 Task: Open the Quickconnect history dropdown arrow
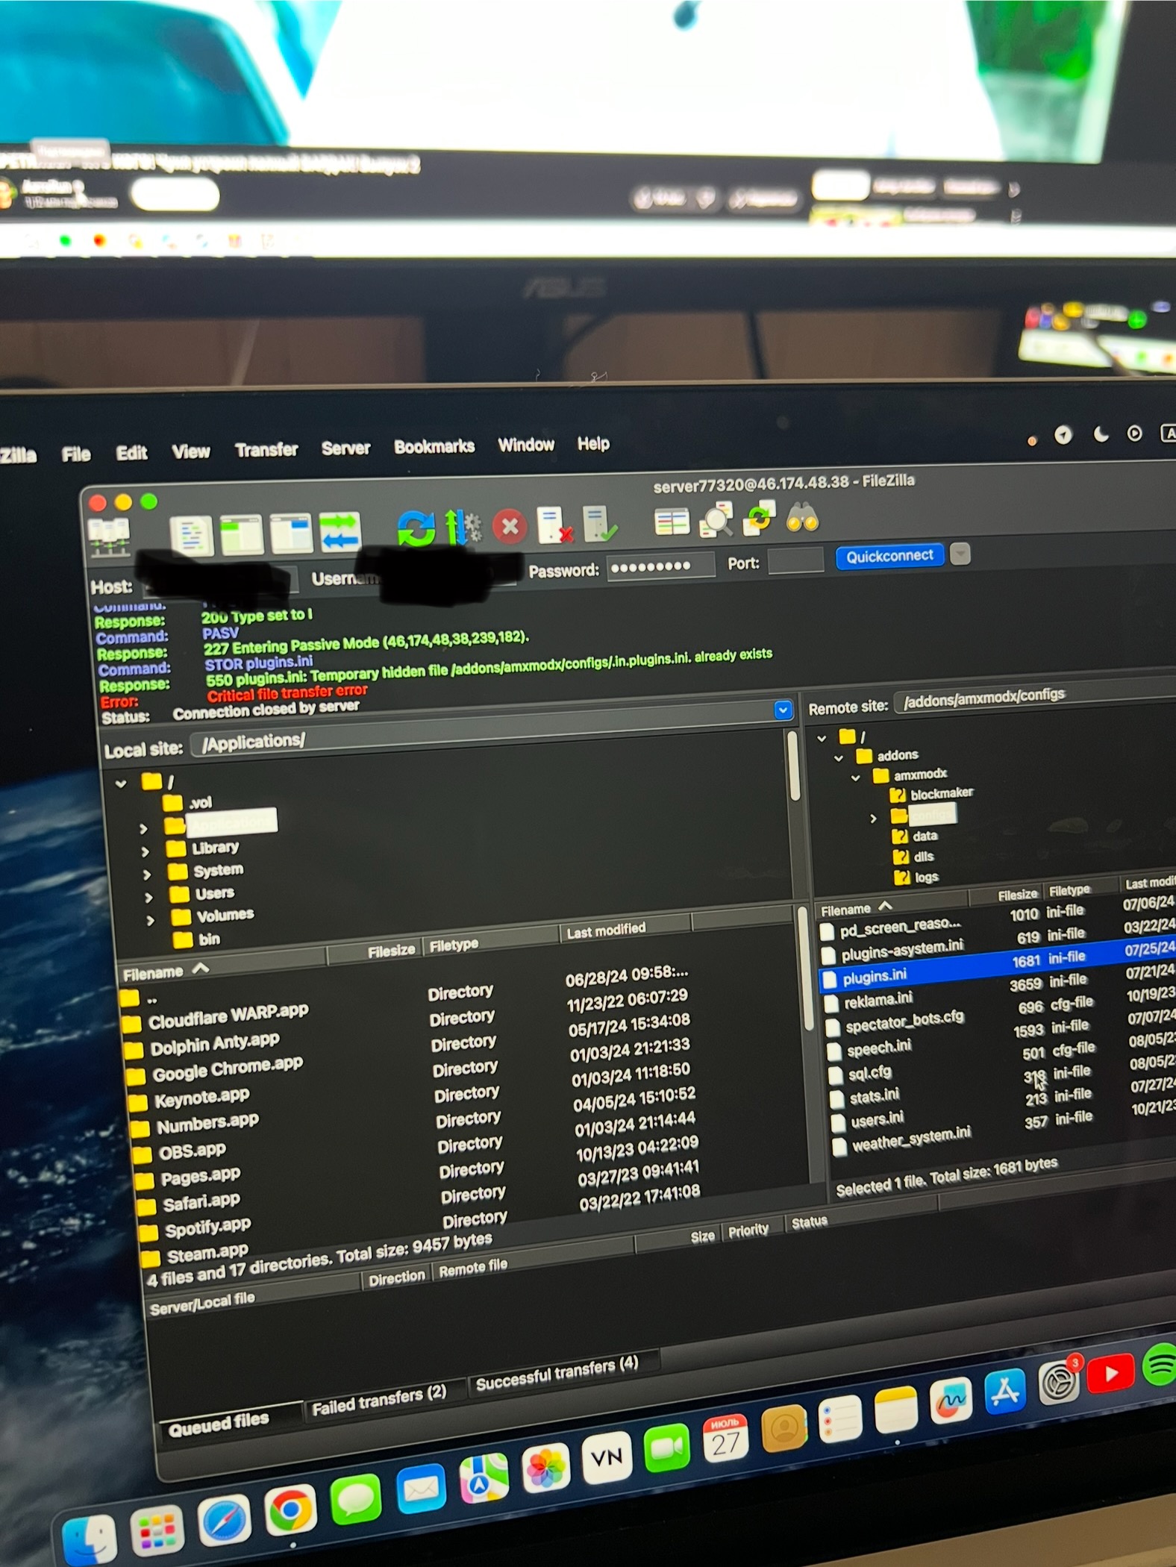(960, 554)
